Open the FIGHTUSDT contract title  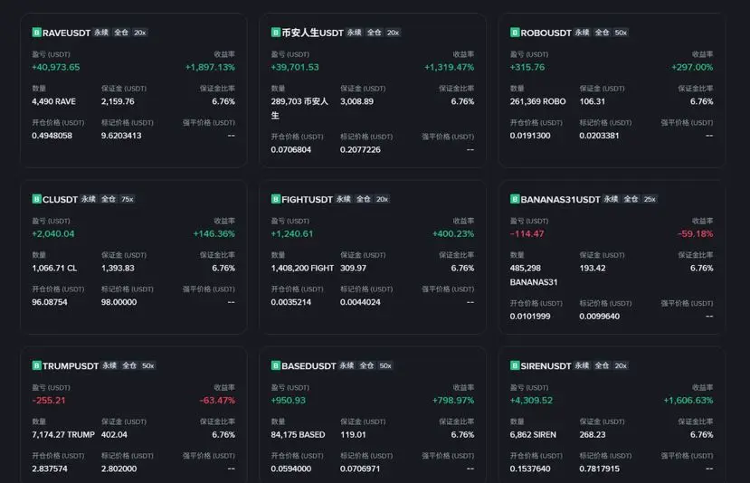click(x=307, y=199)
